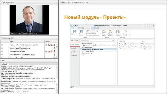Viewport: 167px width, 94px height.
Task: Click the help question mark in project window
Action: tap(144, 26)
